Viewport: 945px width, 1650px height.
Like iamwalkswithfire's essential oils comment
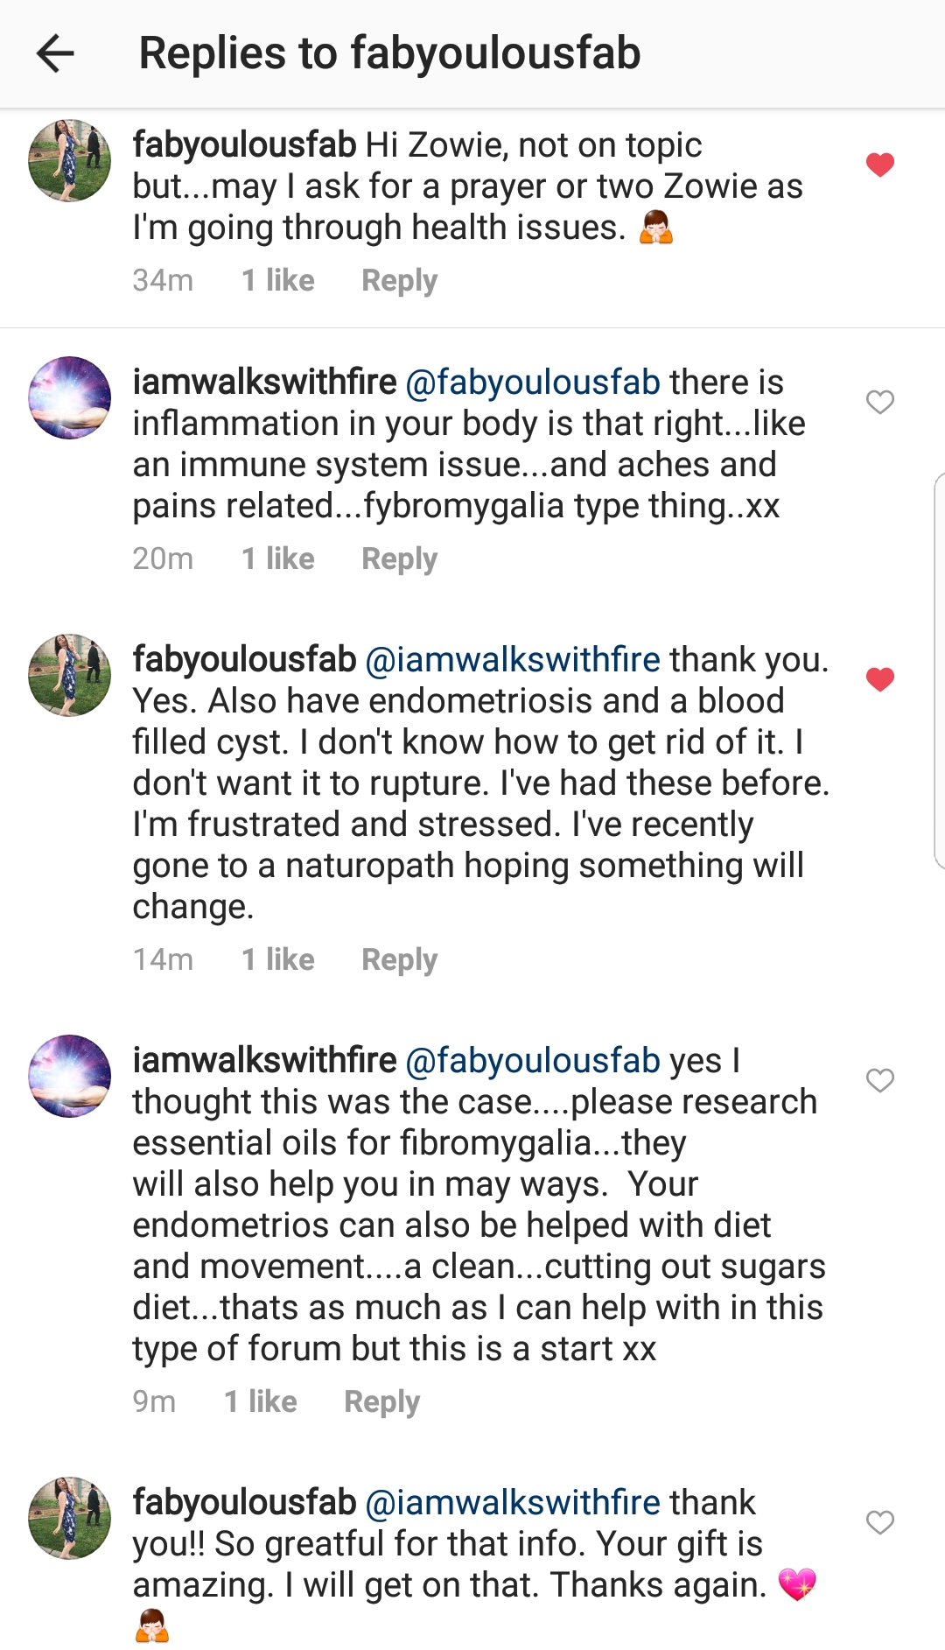[x=879, y=1080]
